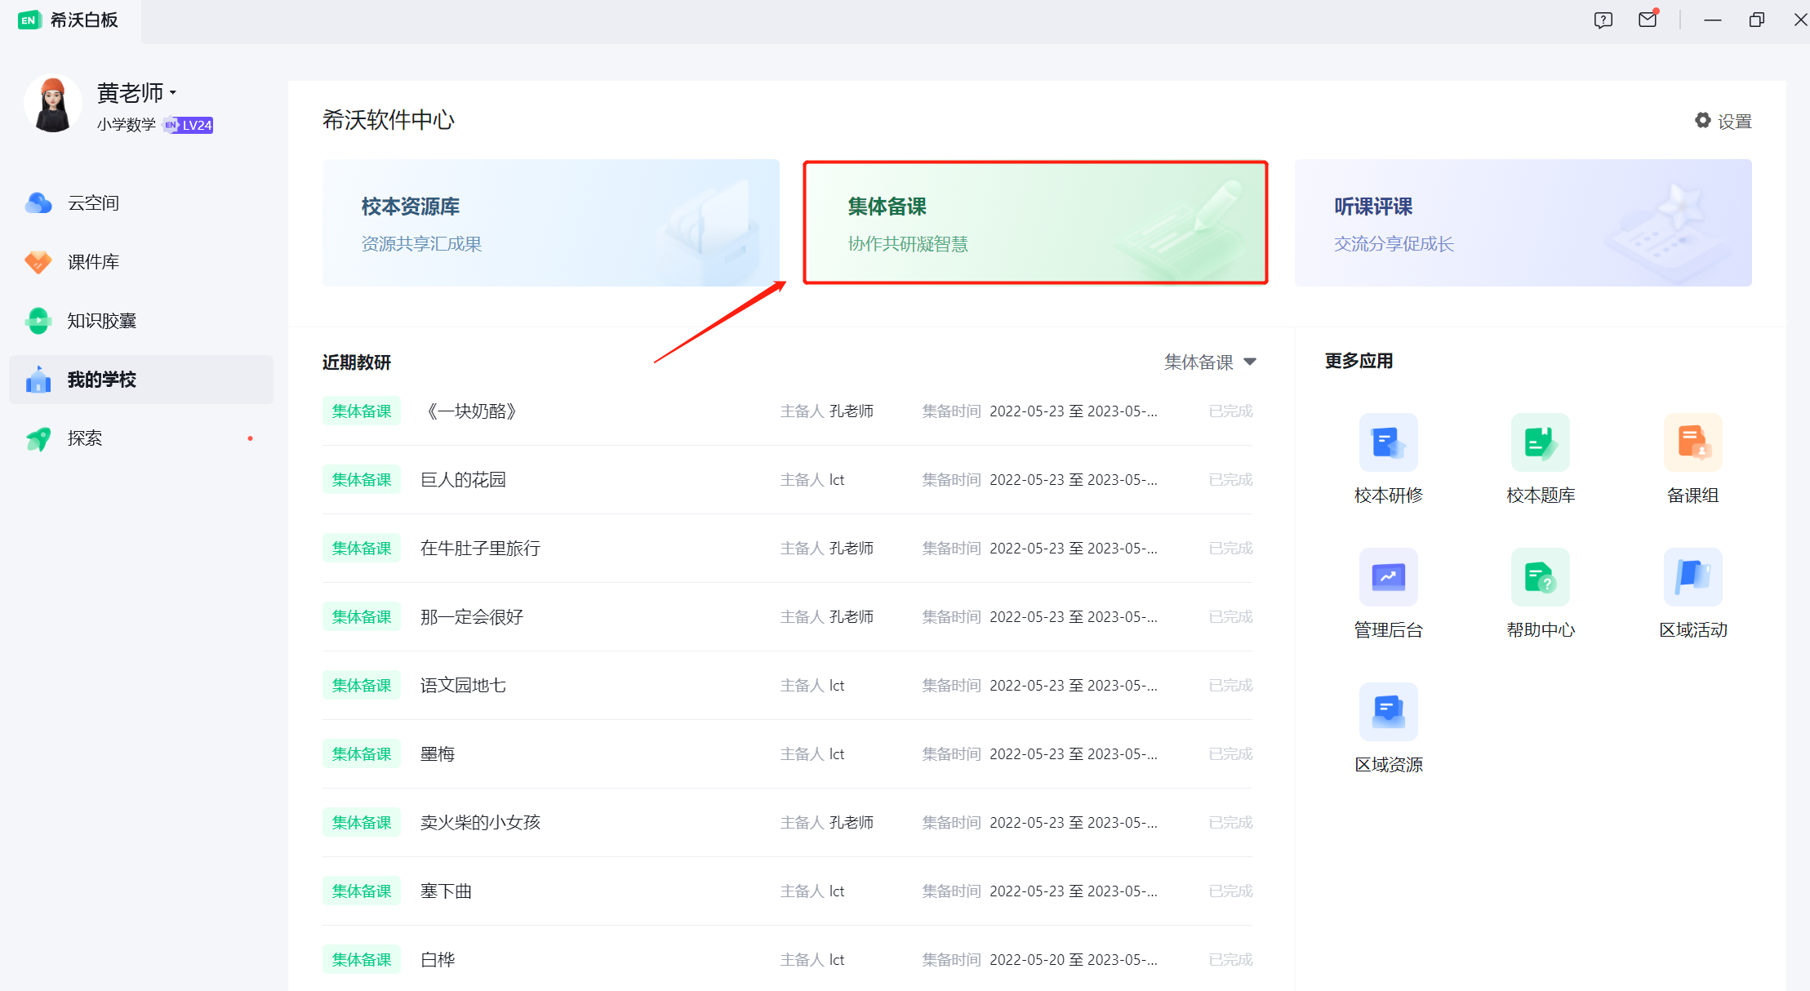The height and width of the screenshot is (991, 1810).
Task: Open the 墨梅 lesson row
Action: pos(788,754)
